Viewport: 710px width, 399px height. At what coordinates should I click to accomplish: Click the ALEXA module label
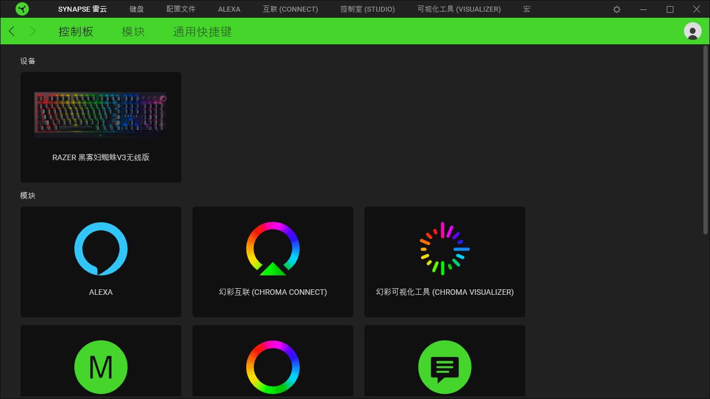click(x=101, y=292)
